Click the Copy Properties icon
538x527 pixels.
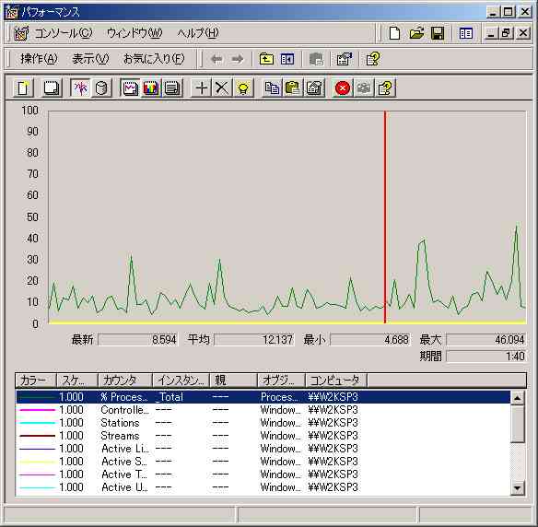tap(272, 88)
